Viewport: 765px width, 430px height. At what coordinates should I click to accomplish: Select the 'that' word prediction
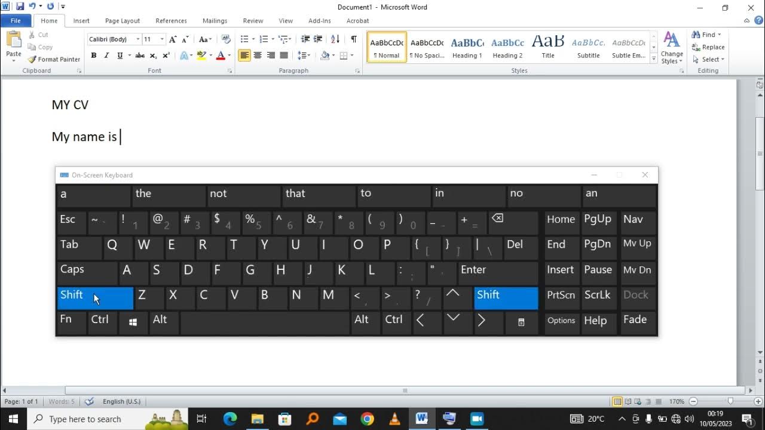pos(319,196)
